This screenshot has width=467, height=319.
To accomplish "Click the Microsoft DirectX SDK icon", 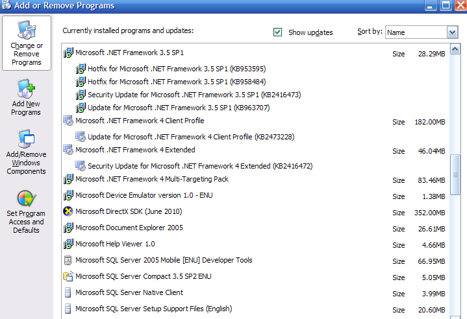I will click(68, 211).
